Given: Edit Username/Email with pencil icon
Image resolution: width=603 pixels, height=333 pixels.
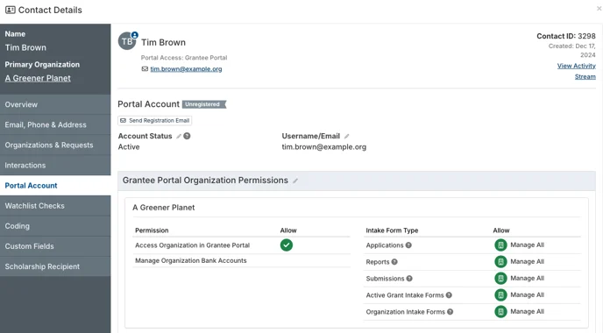Looking at the screenshot, I should [346, 136].
